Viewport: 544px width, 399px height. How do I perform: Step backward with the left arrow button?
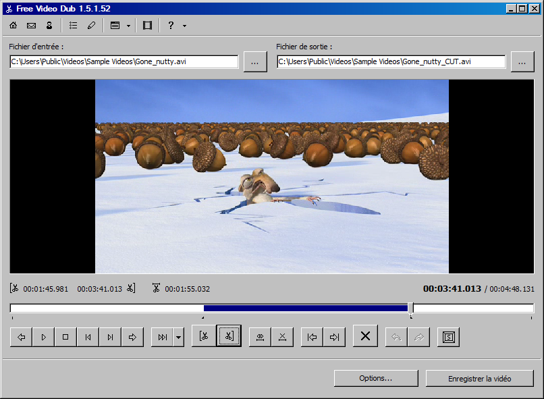pyautogui.click(x=21, y=337)
